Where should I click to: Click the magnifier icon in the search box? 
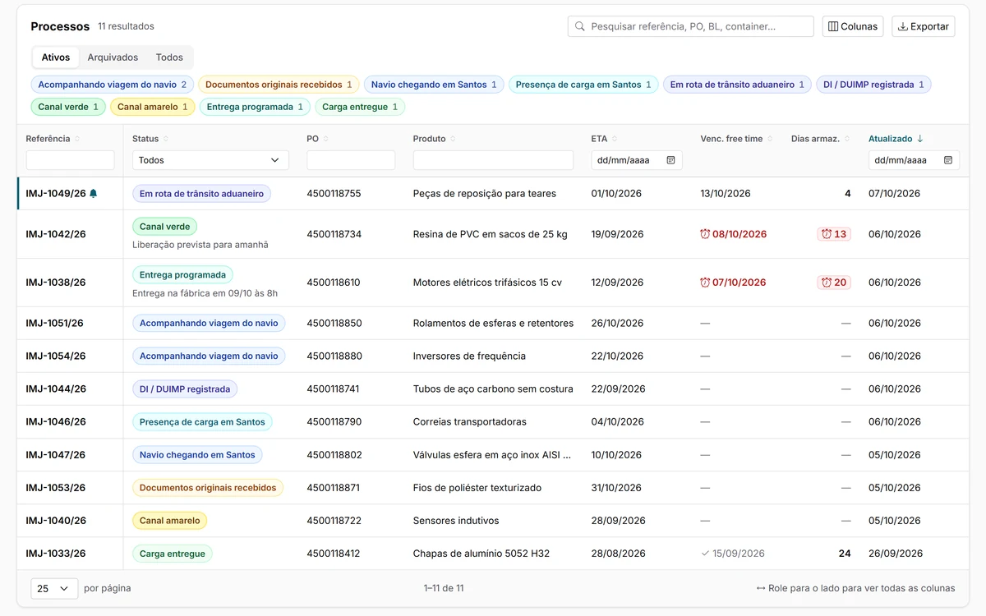tap(580, 26)
